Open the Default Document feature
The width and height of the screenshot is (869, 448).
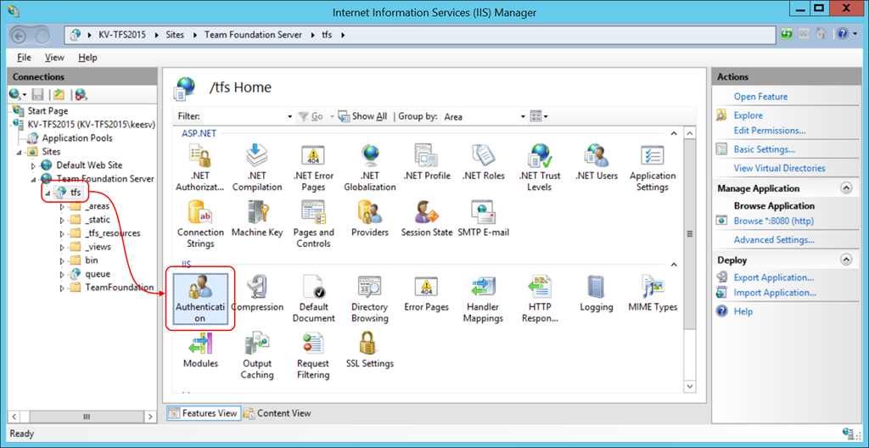313,299
